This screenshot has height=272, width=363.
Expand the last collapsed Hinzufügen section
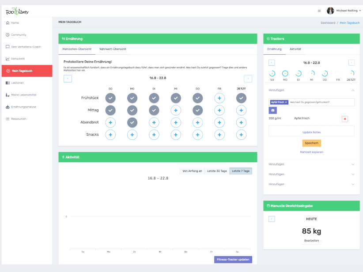tap(352, 184)
